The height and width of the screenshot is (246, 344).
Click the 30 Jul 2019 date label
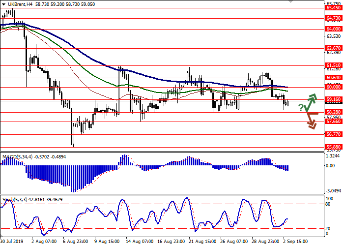coord(12,242)
